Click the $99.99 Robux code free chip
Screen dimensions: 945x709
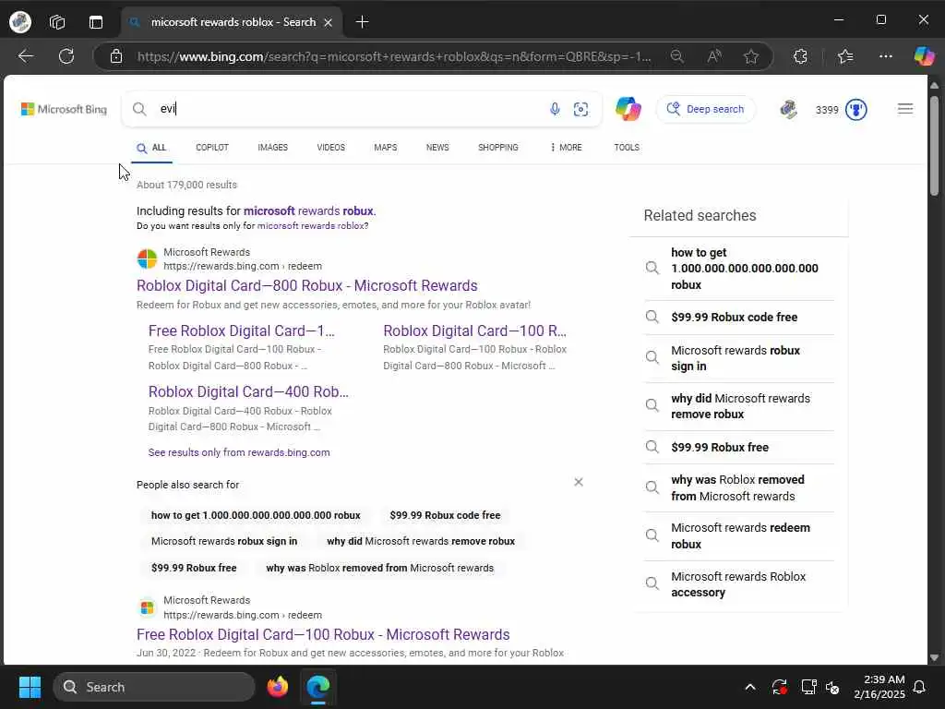click(x=445, y=515)
